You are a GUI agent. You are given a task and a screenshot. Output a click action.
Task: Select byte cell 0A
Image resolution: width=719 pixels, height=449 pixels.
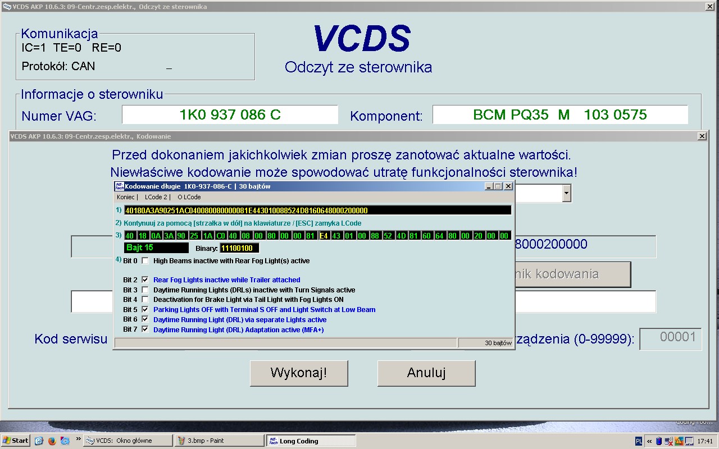click(156, 236)
